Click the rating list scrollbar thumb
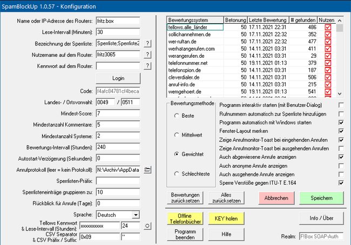 340,28
